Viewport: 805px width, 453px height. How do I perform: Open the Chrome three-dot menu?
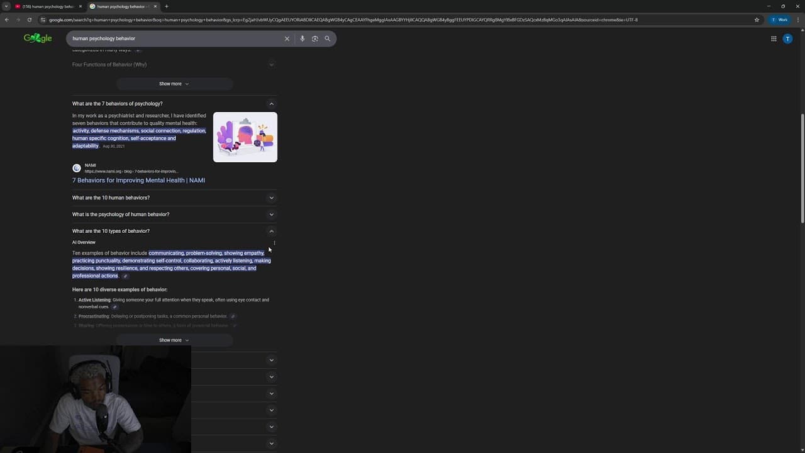(797, 20)
